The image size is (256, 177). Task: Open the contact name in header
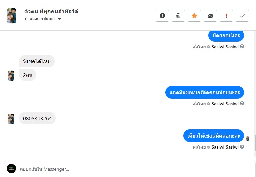pyautogui.click(x=51, y=11)
